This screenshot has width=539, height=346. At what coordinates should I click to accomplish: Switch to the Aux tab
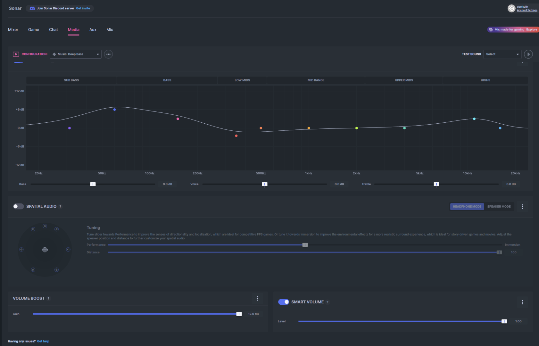coord(93,30)
